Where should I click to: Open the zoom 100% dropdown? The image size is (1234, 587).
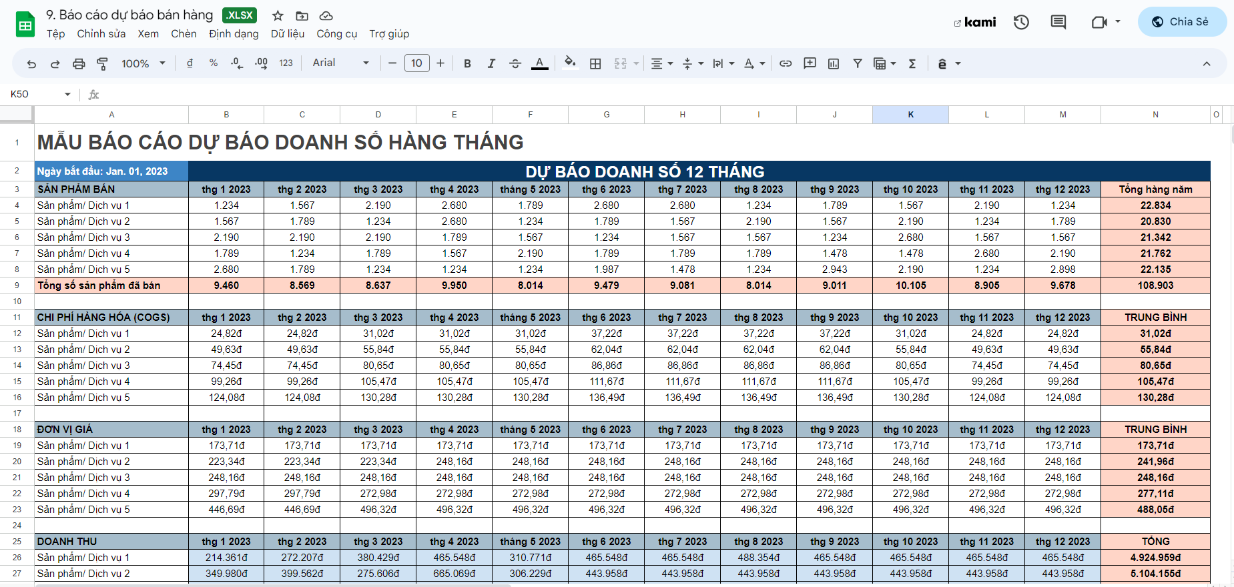point(143,63)
